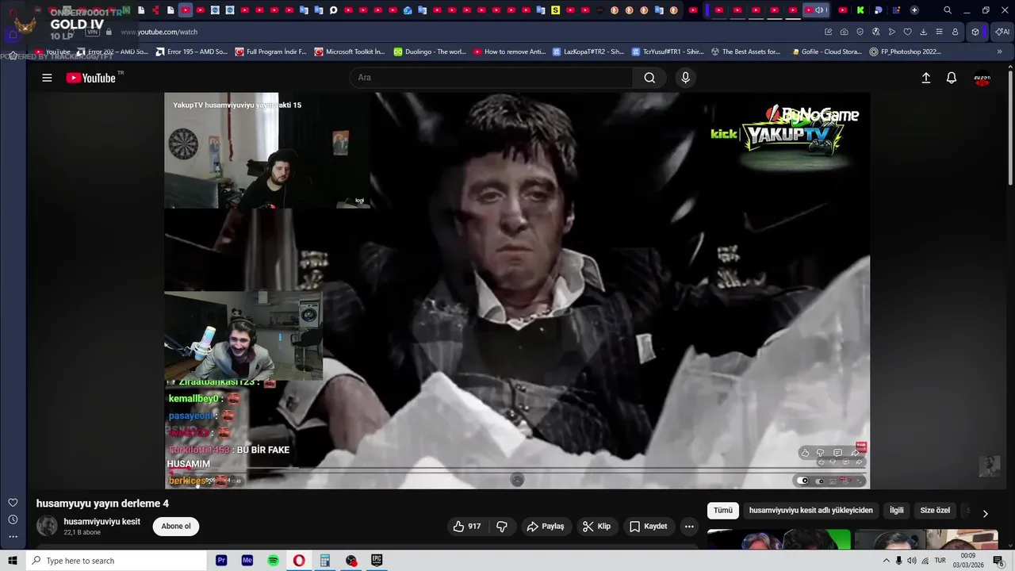This screenshot has height=571, width=1015.
Task: Click the browser address bar youtube.com/watch
Action: pyautogui.click(x=468, y=32)
